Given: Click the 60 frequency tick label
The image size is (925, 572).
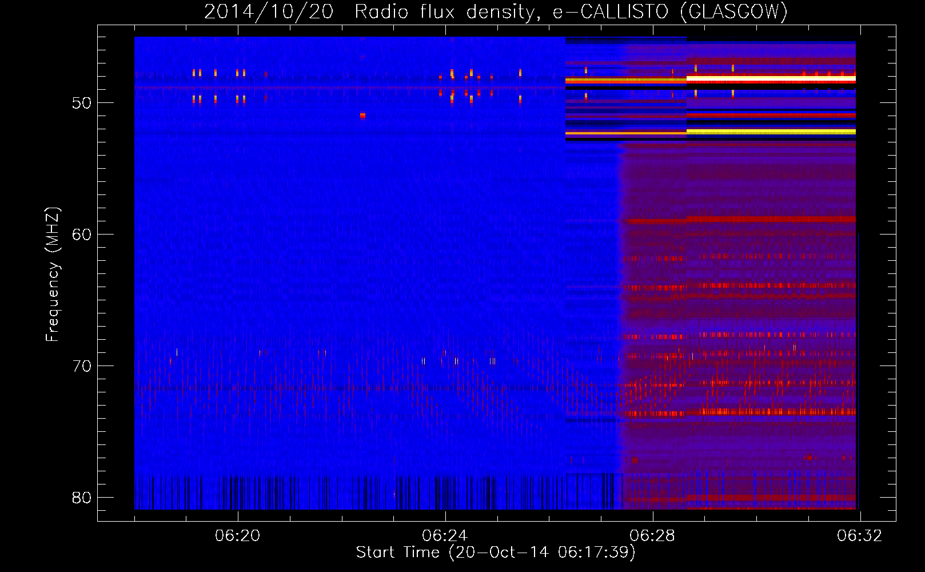Looking at the screenshot, I should point(82,235).
